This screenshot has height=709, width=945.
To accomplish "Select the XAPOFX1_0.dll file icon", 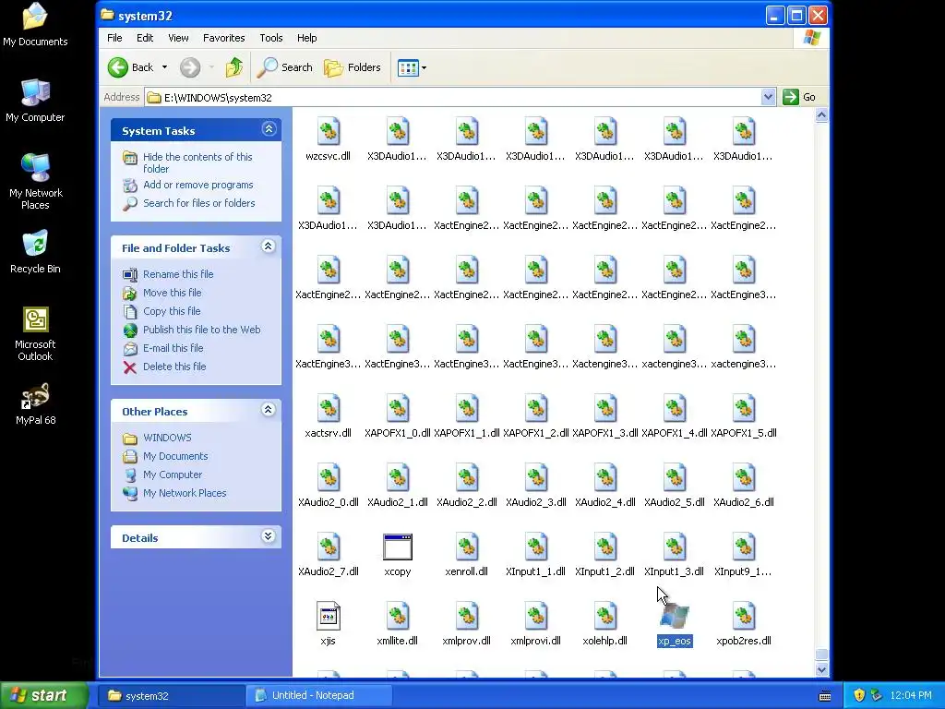I will tap(398, 408).
